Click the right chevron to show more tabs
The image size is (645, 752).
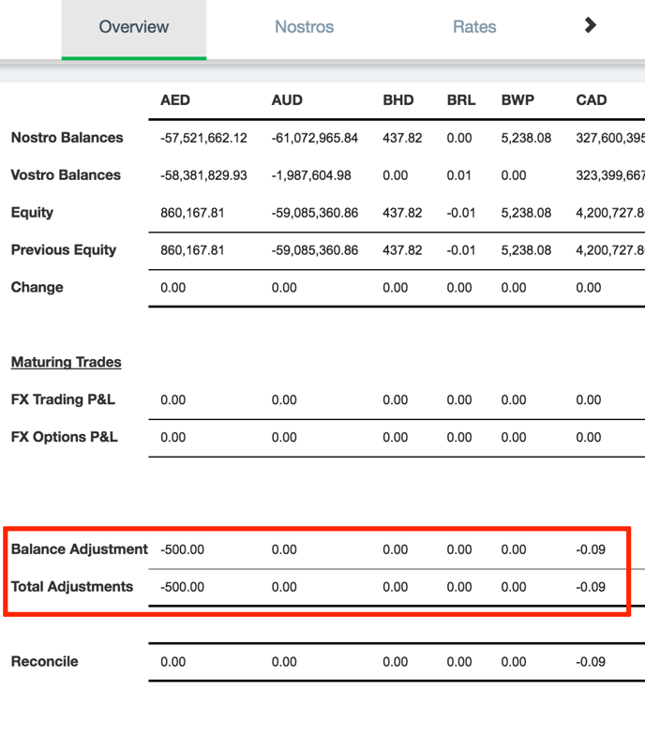click(590, 25)
